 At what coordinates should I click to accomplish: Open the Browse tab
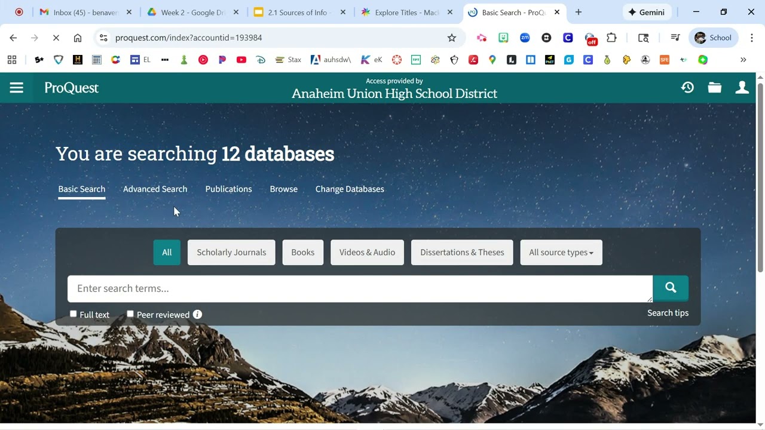[284, 189]
